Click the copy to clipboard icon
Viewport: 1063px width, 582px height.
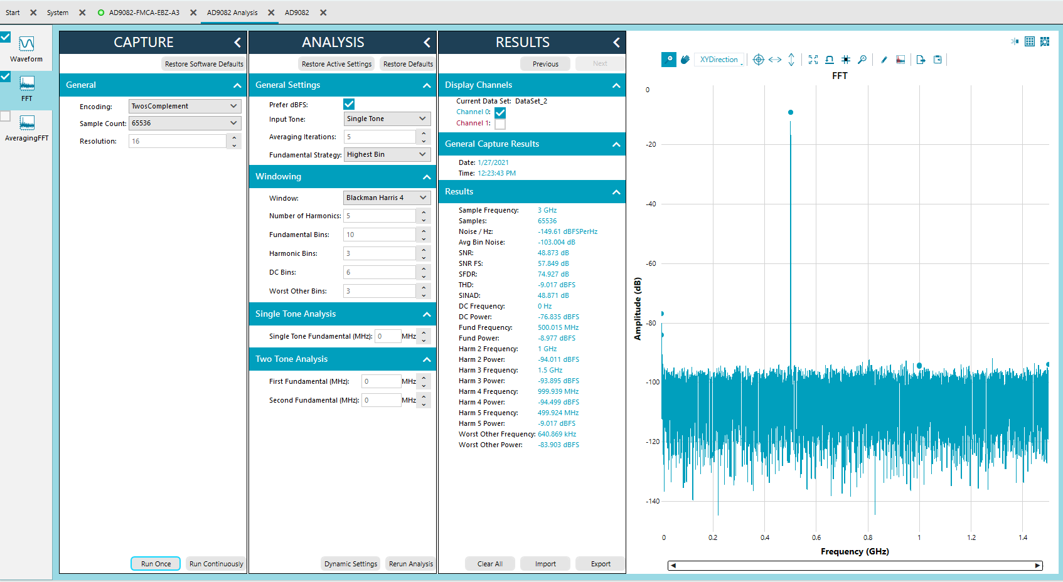pos(937,60)
